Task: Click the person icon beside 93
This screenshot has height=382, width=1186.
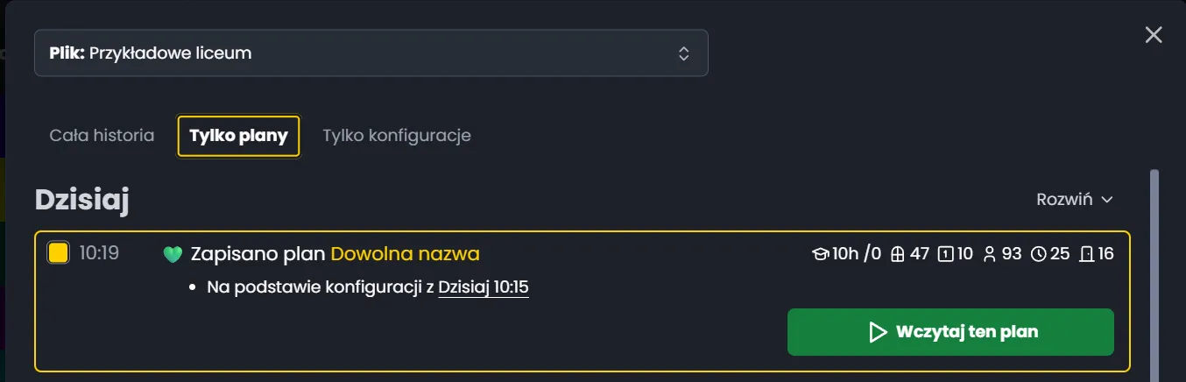Action: click(x=990, y=254)
